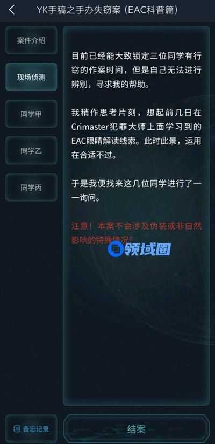The width and height of the screenshot is (215, 444).
Task: Go back using the top-left arrow
Action: point(12,10)
